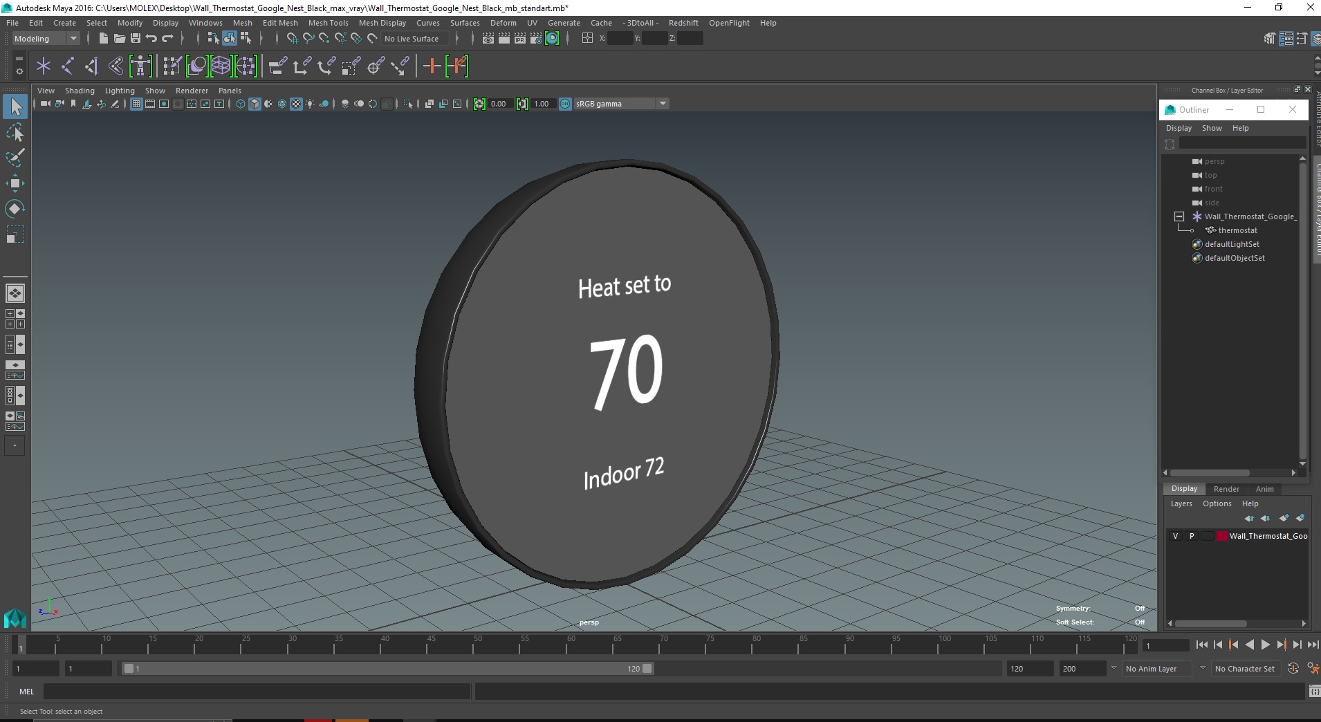1321x722 pixels.
Task: Toggle the color management ON button
Action: click(565, 104)
